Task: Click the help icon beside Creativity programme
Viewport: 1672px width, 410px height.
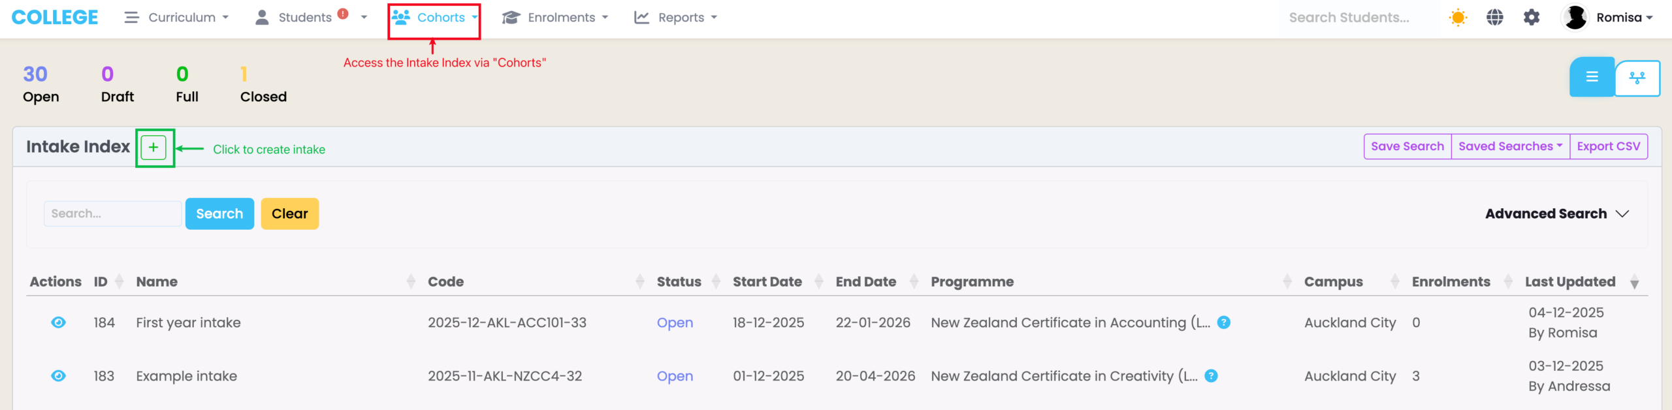Action: tap(1211, 375)
